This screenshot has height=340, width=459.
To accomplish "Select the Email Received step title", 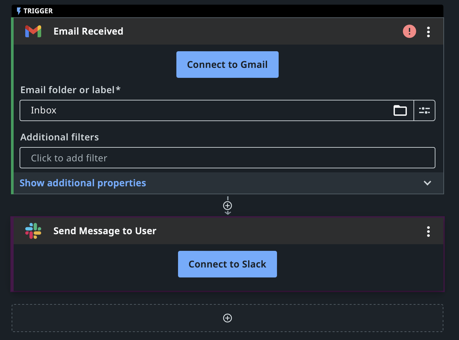I will coord(88,31).
